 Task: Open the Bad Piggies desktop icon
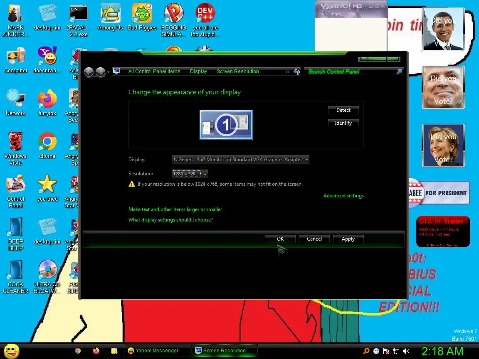142,17
